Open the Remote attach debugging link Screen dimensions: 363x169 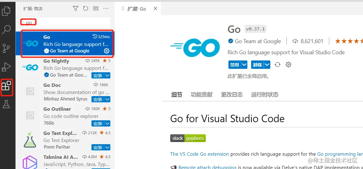[207, 167]
